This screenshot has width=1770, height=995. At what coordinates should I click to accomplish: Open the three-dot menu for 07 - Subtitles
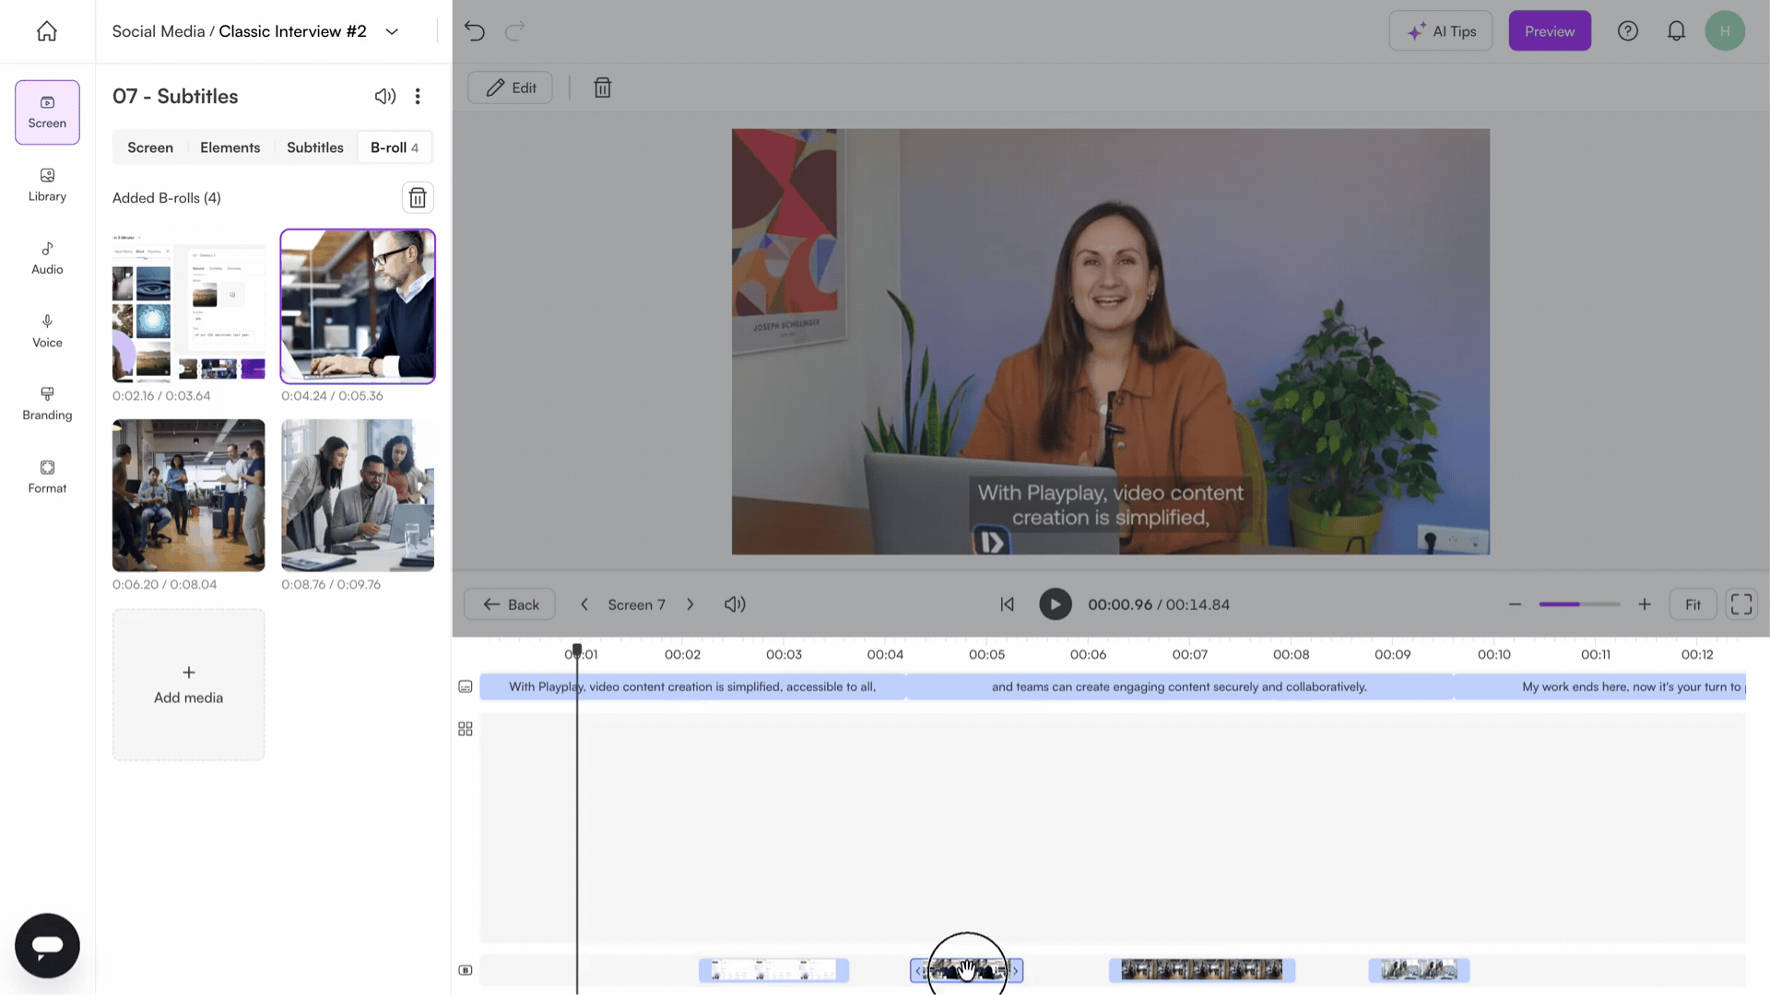pyautogui.click(x=418, y=96)
